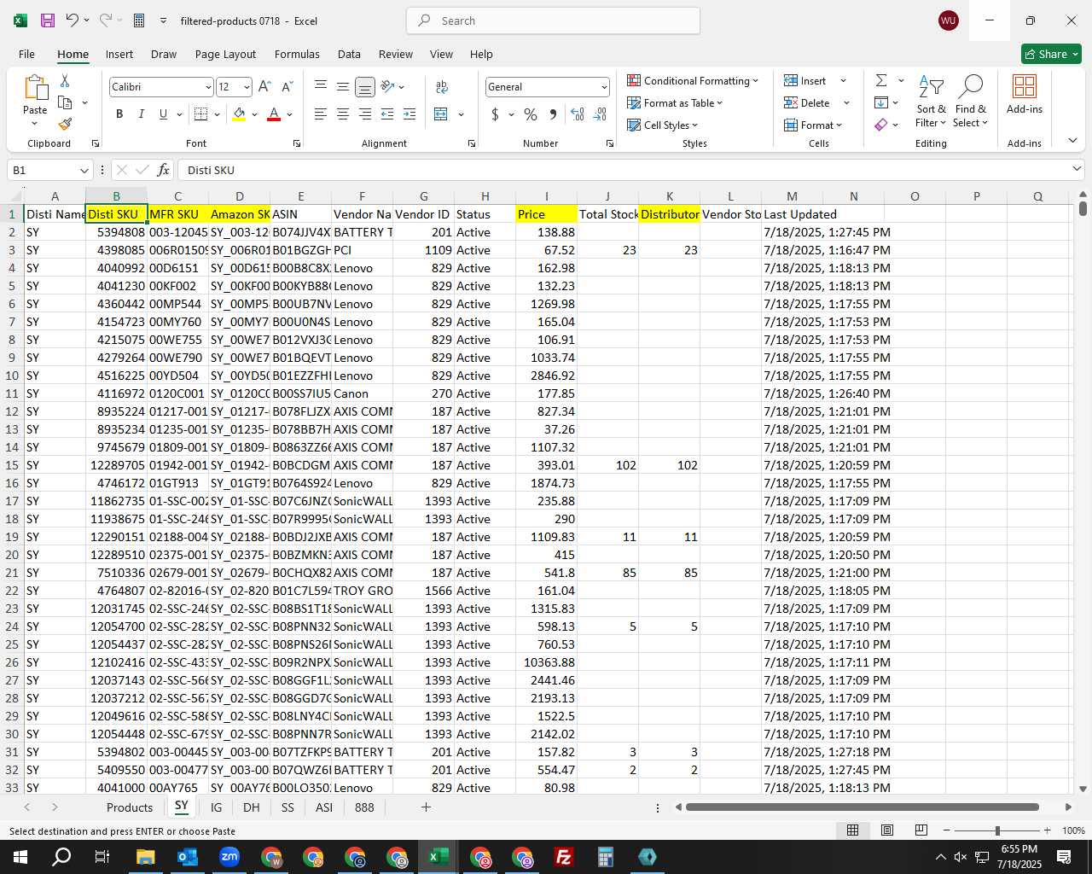This screenshot has height=874, width=1092.
Task: Click the Accounting Number Format dollar icon
Action: coord(495,114)
